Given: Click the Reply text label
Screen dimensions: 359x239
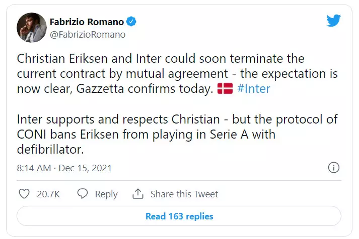Looking at the screenshot, I should 106,194.
